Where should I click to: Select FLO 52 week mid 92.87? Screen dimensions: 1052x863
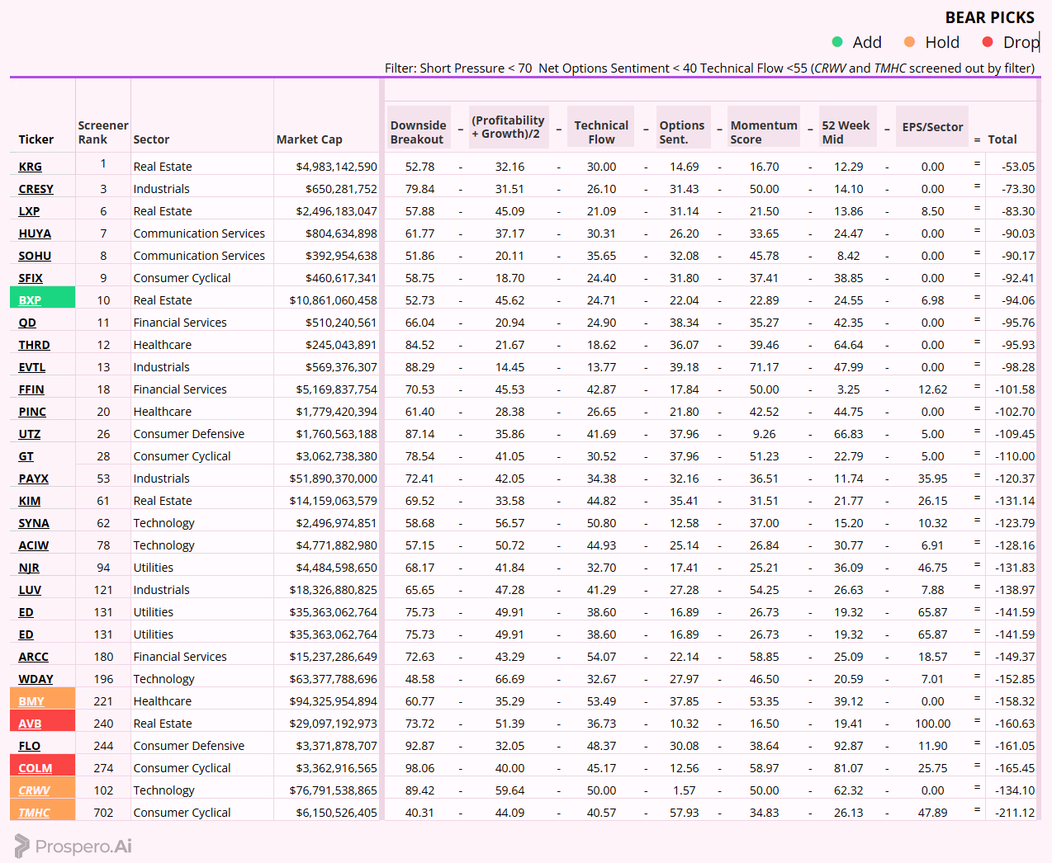click(848, 746)
